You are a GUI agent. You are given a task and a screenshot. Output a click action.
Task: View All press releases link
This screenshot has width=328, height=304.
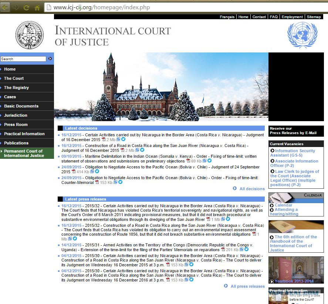247,286
